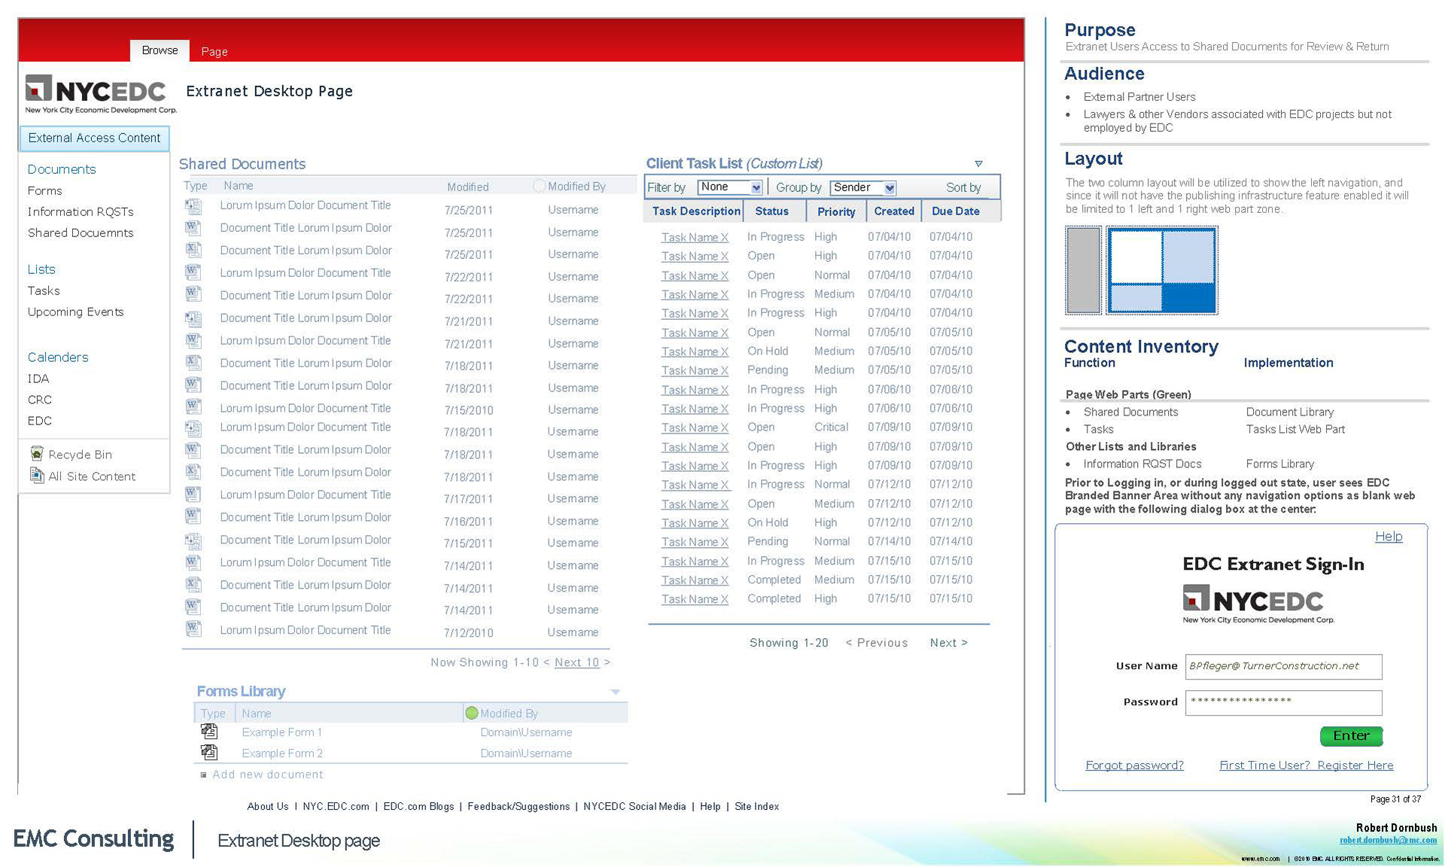Click the User Name input field
This screenshot has height=867, width=1445.
1283,666
